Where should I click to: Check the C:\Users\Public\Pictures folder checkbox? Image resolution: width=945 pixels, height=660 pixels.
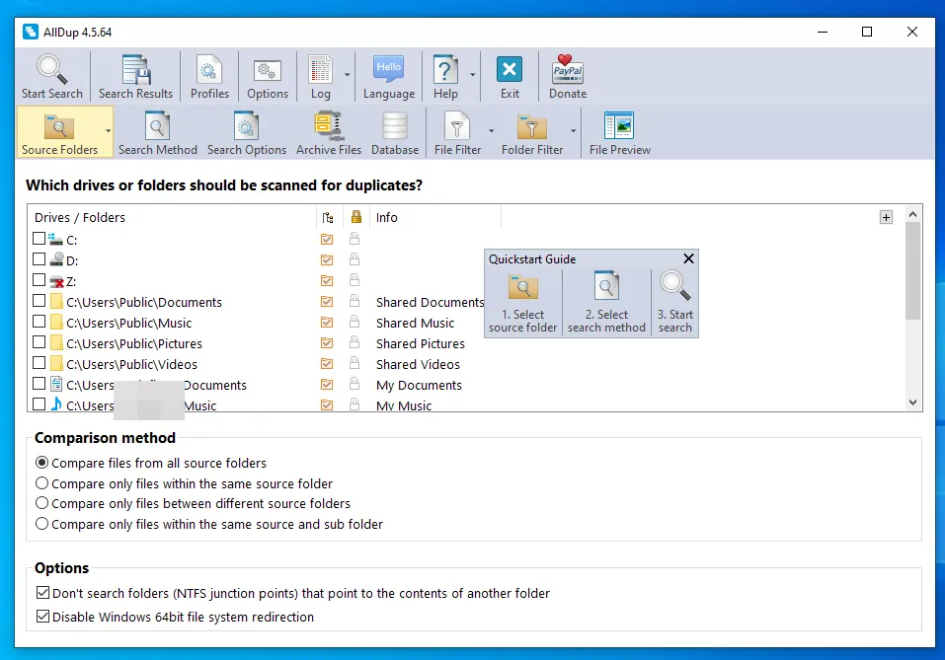click(39, 342)
